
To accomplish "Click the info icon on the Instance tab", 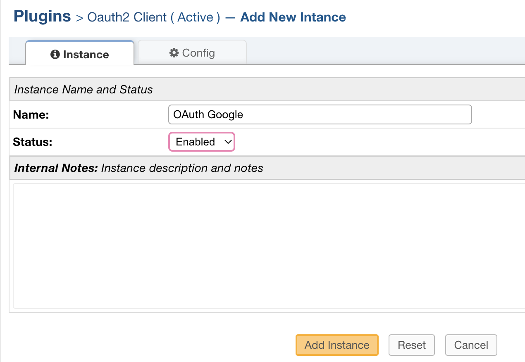I will (x=55, y=54).
